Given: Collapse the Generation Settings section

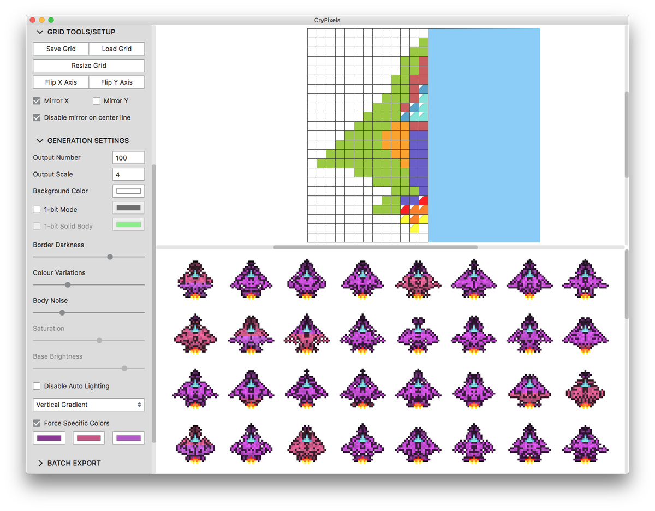Looking at the screenshot, I should (39, 141).
